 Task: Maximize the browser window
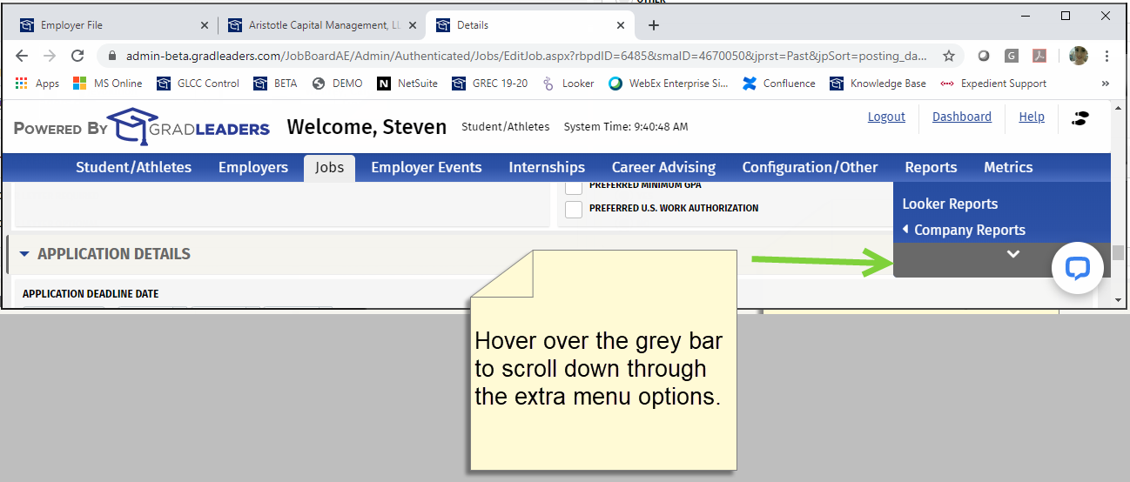[1066, 16]
